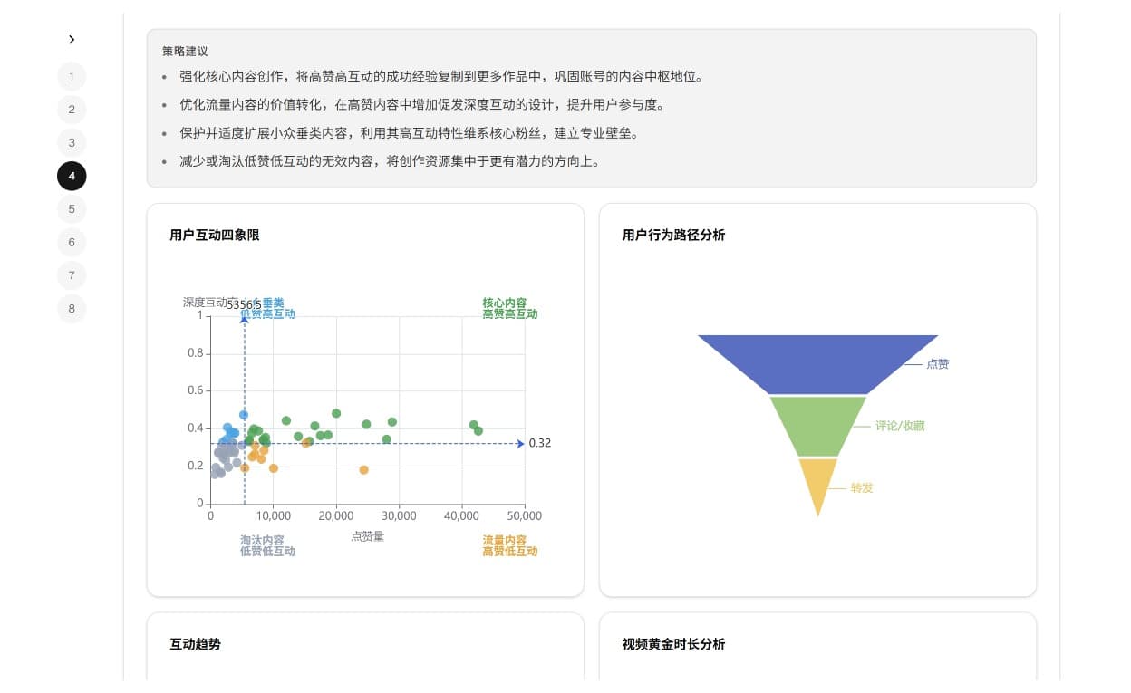
Task: Select active section 4 circle
Action: (x=72, y=176)
